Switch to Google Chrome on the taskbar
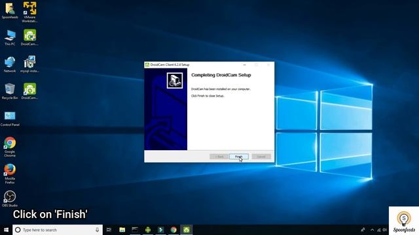This screenshot has height=235, width=419. tap(173, 230)
